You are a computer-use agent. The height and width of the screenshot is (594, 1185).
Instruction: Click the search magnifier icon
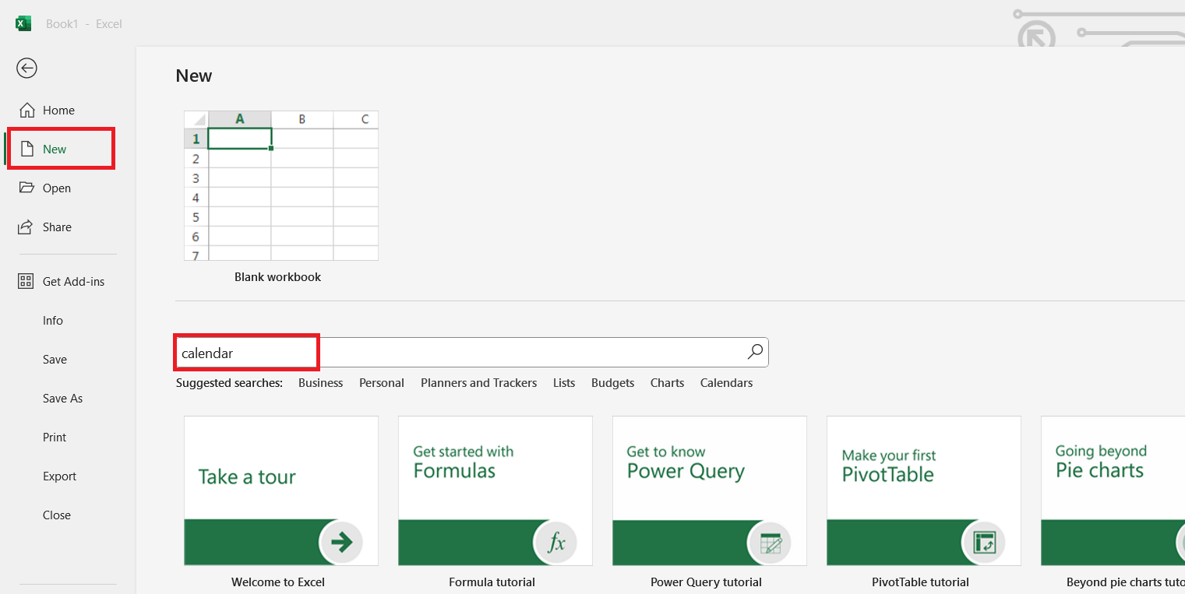(755, 352)
